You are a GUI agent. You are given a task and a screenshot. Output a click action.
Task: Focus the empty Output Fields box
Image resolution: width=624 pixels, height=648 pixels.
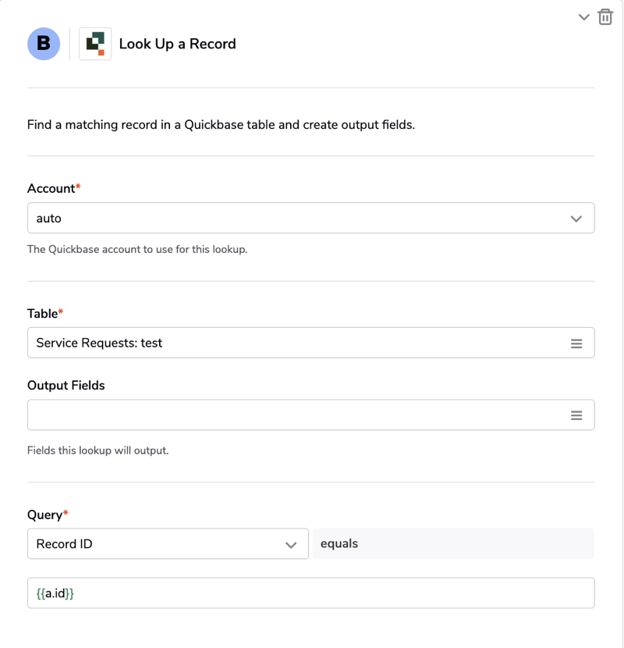point(296,415)
